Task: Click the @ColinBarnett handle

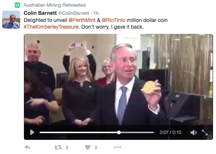Action: 74,13
